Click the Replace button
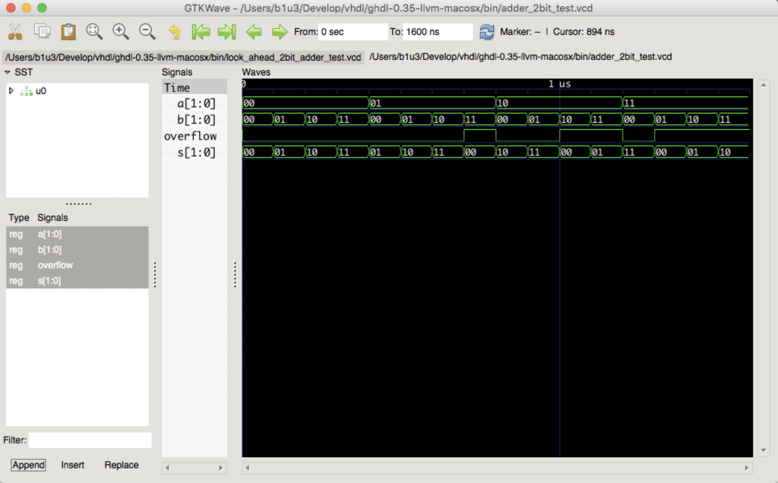The width and height of the screenshot is (778, 483). [121, 465]
